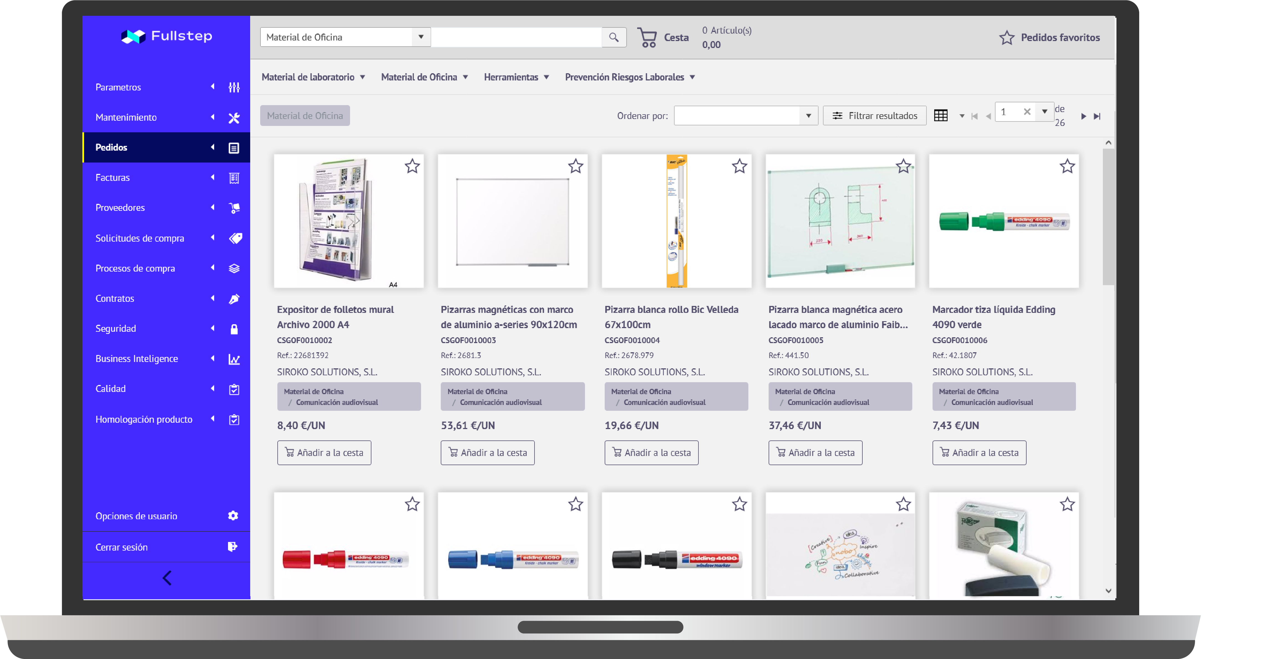
Task: Add Pizarras magnéticas 90x120cm to cart
Action: (487, 452)
